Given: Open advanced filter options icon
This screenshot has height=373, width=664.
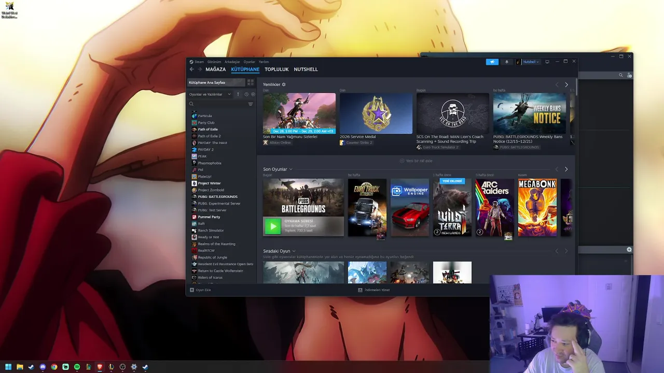Looking at the screenshot, I should point(251,104).
